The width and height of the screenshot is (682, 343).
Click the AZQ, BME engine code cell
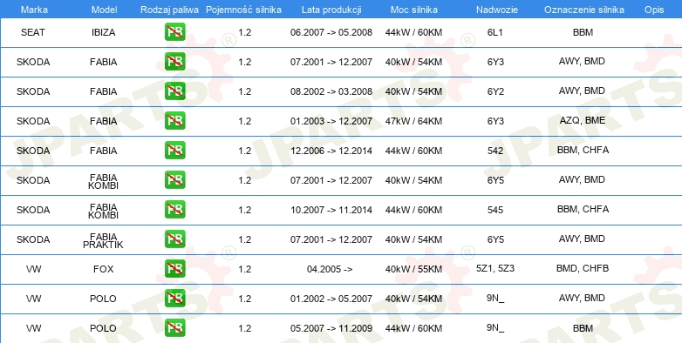(583, 121)
